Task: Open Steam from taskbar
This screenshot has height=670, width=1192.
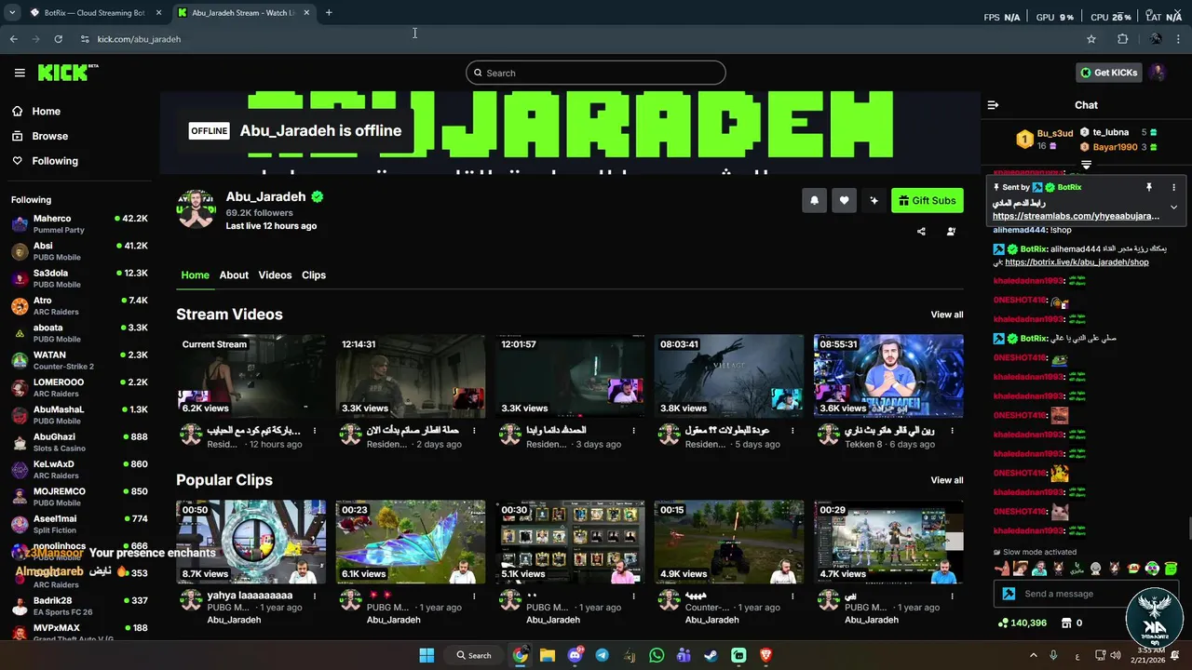Action: click(x=711, y=655)
